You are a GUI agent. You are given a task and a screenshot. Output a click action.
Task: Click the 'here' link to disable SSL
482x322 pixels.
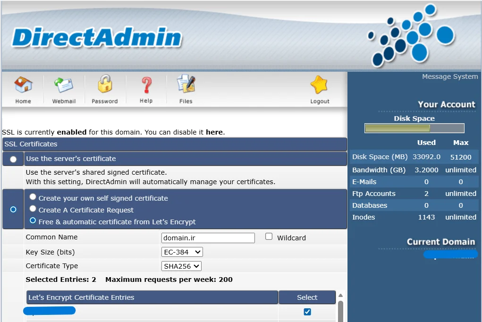pos(214,132)
